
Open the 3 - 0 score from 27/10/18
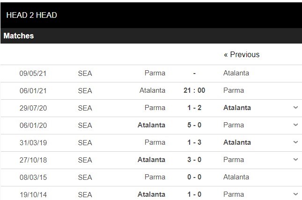(x=194, y=160)
